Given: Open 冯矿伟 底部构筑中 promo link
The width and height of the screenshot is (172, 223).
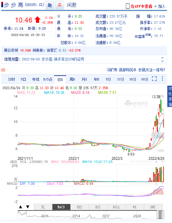Looking at the screenshot, I should pyautogui.click(x=136, y=70).
